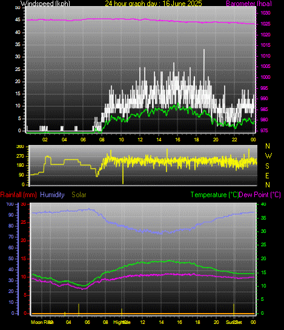The image size is (284, 330).
Task: Click the '45' windspeed axis value
Action: 18,20
